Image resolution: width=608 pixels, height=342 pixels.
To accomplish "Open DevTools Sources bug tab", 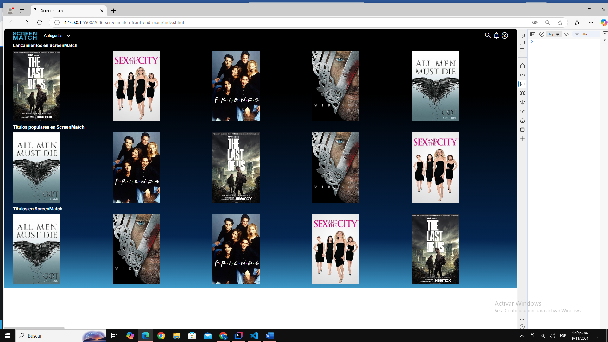I will (x=522, y=93).
